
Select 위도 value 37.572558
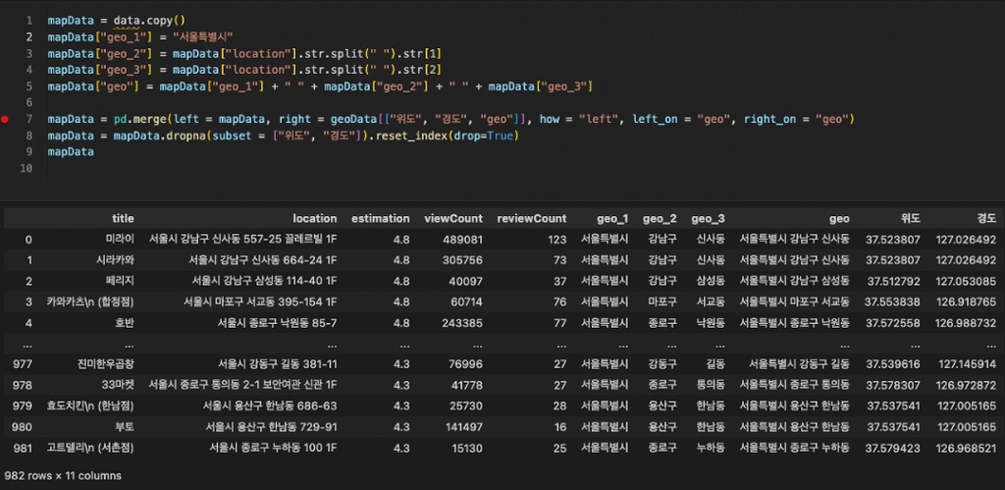coord(893,323)
